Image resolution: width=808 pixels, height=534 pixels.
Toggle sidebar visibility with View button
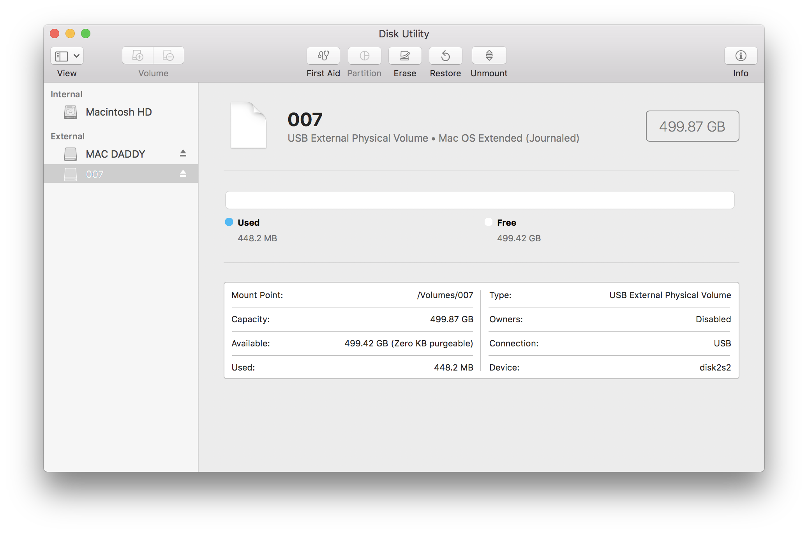coord(67,56)
